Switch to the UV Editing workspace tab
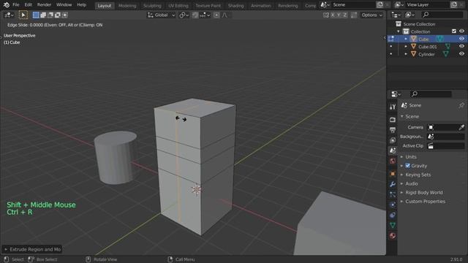 (178, 6)
